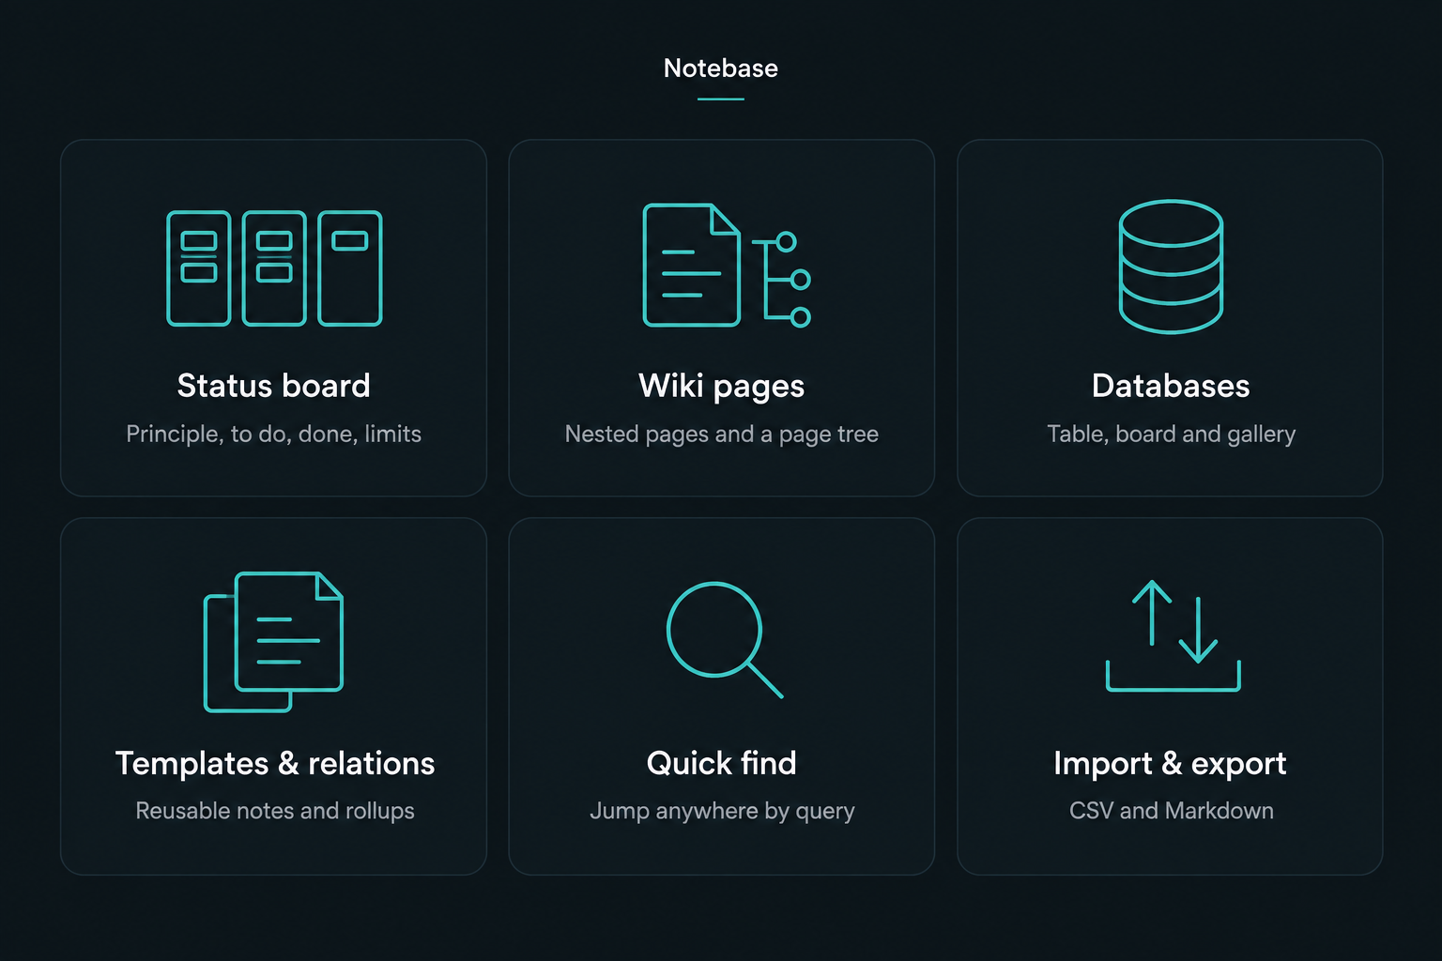This screenshot has height=961, width=1442.
Task: Click the text 'Principle, to do, done, limits'
Action: (274, 434)
